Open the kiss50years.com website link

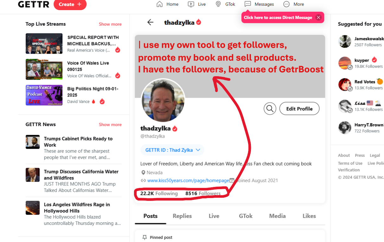point(188,180)
